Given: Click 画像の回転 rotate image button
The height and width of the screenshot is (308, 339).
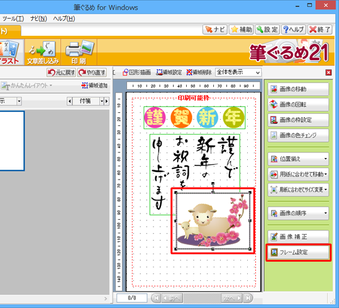Looking at the screenshot, I should point(298,104).
